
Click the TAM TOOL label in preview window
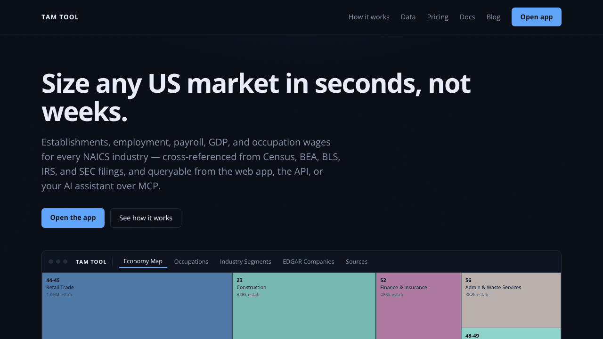click(91, 262)
